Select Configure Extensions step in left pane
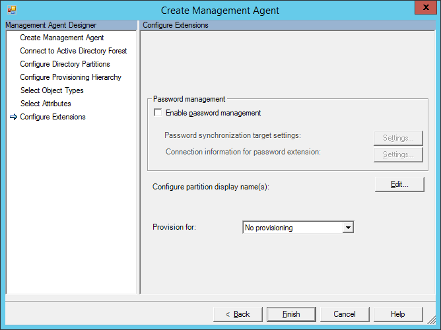Screen dimensions: 441x330 click(x=53, y=117)
